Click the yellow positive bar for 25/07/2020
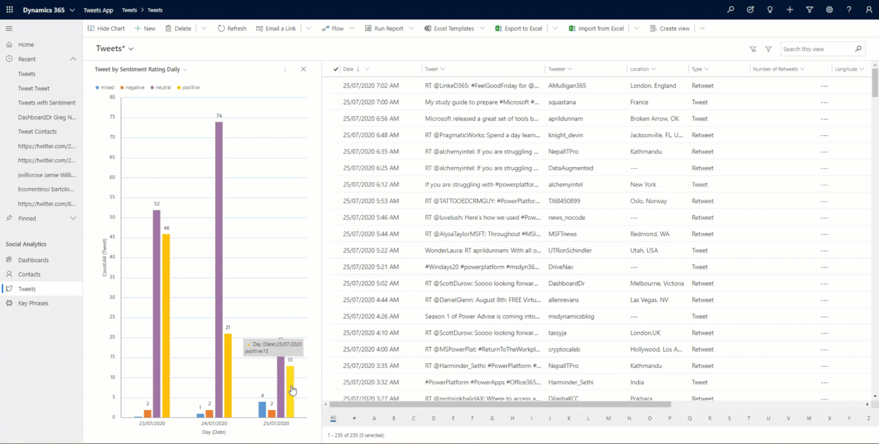The height and width of the screenshot is (444, 879). click(x=290, y=391)
